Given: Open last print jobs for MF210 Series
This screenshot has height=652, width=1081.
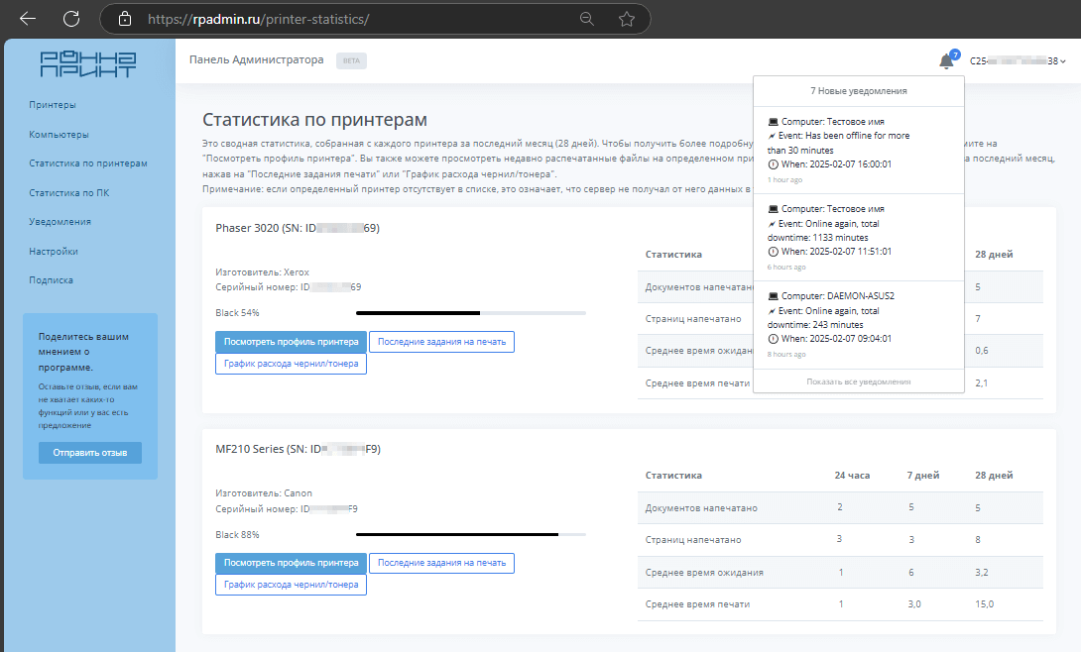Looking at the screenshot, I should tap(441, 563).
